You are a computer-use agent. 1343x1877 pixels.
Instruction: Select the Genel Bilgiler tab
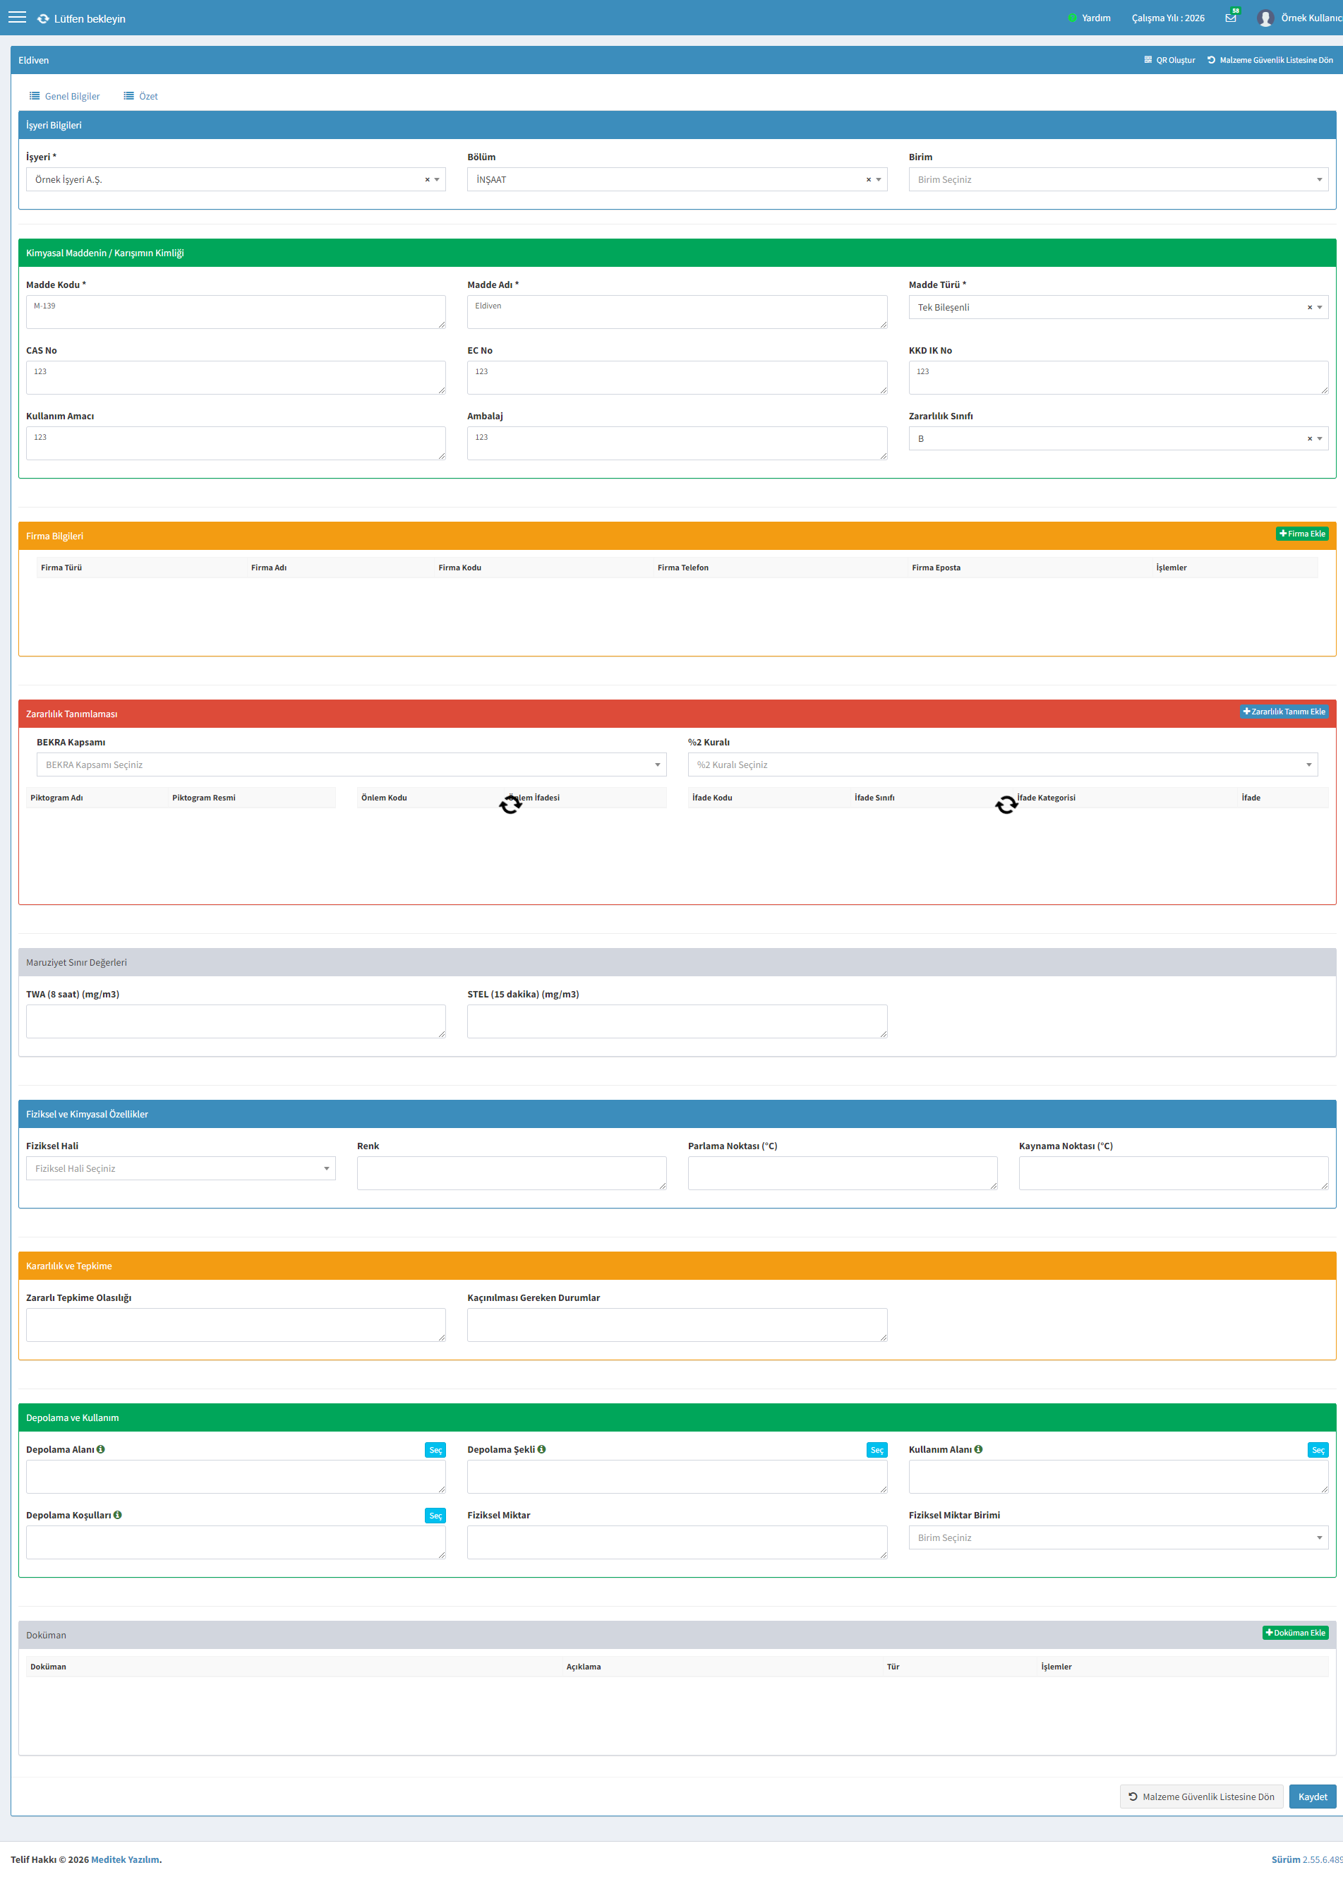(x=64, y=96)
